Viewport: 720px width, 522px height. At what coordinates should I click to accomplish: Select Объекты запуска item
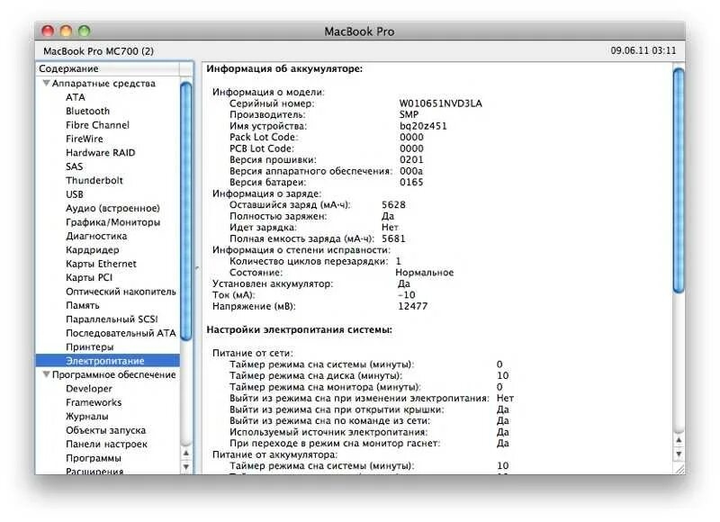pyautogui.click(x=105, y=430)
